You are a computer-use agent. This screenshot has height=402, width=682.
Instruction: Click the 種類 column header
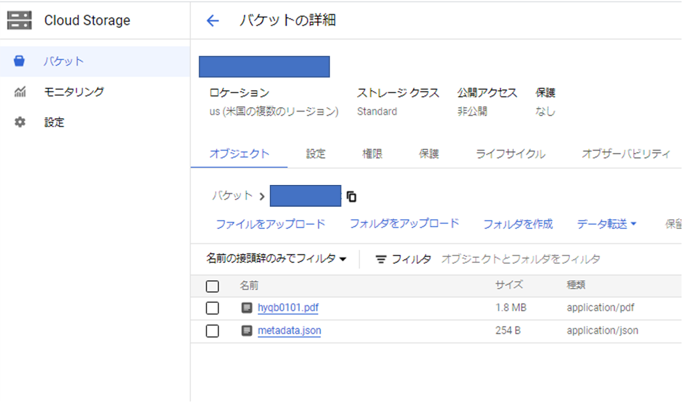click(576, 285)
